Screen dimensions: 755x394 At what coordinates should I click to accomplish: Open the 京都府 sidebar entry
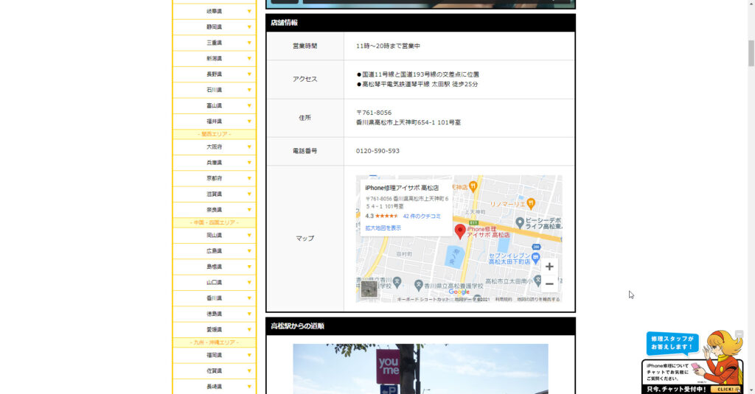click(x=215, y=178)
